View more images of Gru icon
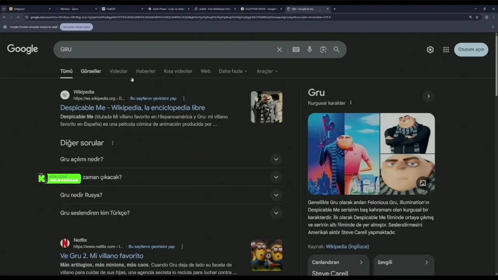 pyautogui.click(x=423, y=183)
